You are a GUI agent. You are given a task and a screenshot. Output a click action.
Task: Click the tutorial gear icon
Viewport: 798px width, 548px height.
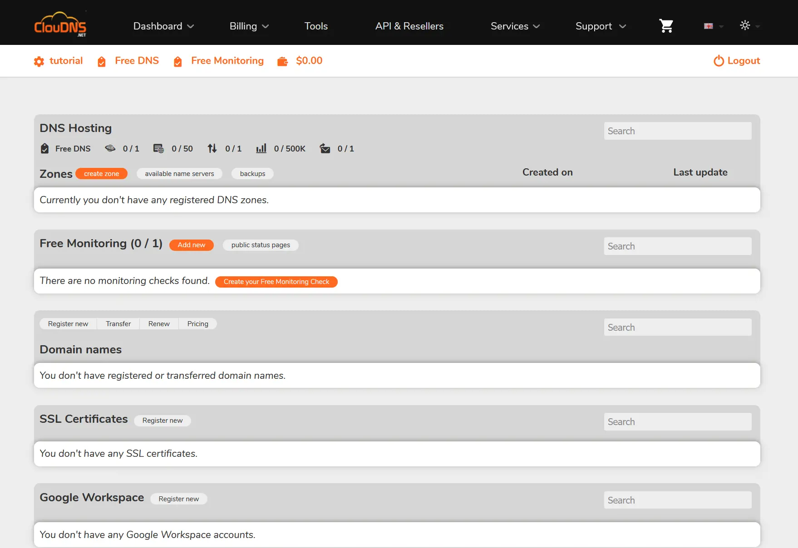pos(39,61)
